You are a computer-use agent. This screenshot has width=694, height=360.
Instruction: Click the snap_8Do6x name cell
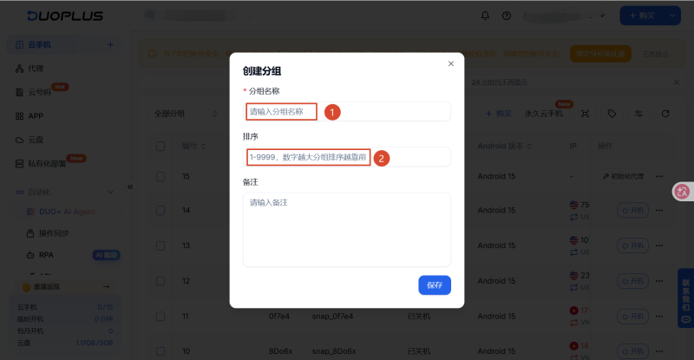(334, 351)
